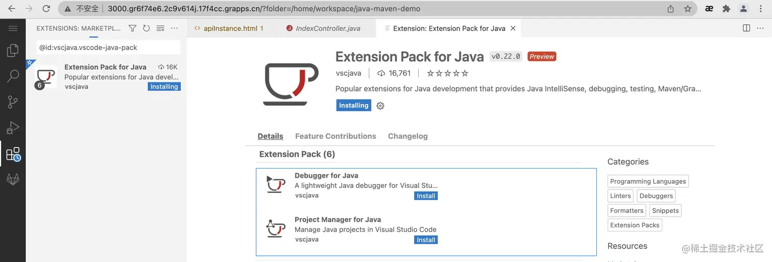
Task: Click the Programming Languages category tag
Action: (x=647, y=181)
